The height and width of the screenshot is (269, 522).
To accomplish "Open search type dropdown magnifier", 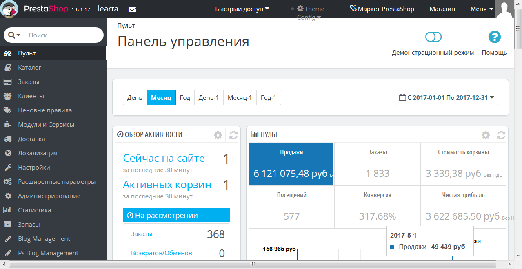I will pyautogui.click(x=14, y=35).
